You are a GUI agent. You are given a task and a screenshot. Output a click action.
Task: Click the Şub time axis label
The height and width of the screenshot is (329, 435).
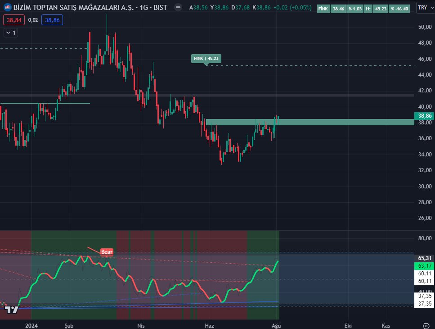(x=69, y=326)
